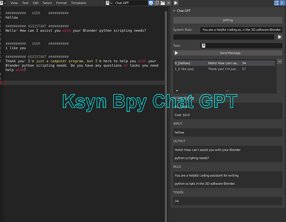Open the editor type dropdown
Screen dimensions: 286x222
pyautogui.click(x=3, y=3)
